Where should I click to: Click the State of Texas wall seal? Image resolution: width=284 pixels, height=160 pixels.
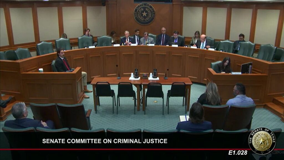(x=144, y=14)
